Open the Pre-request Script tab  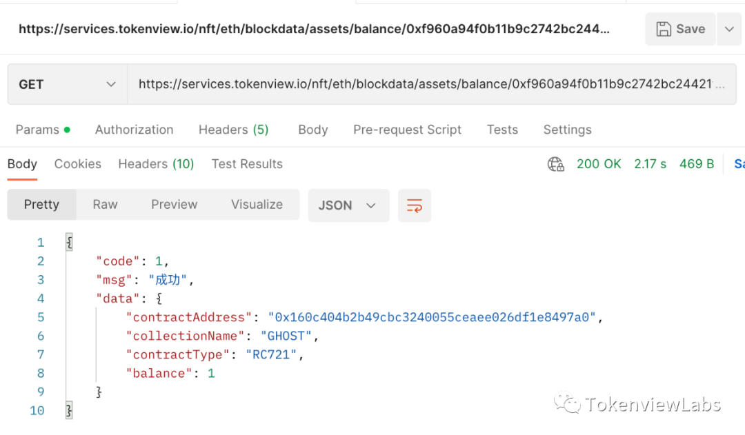click(407, 130)
